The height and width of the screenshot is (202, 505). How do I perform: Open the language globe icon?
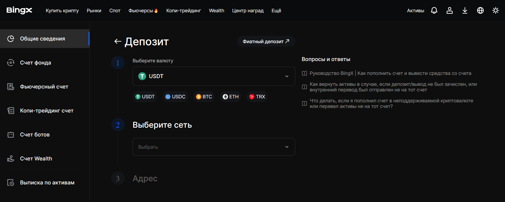[x=480, y=10]
